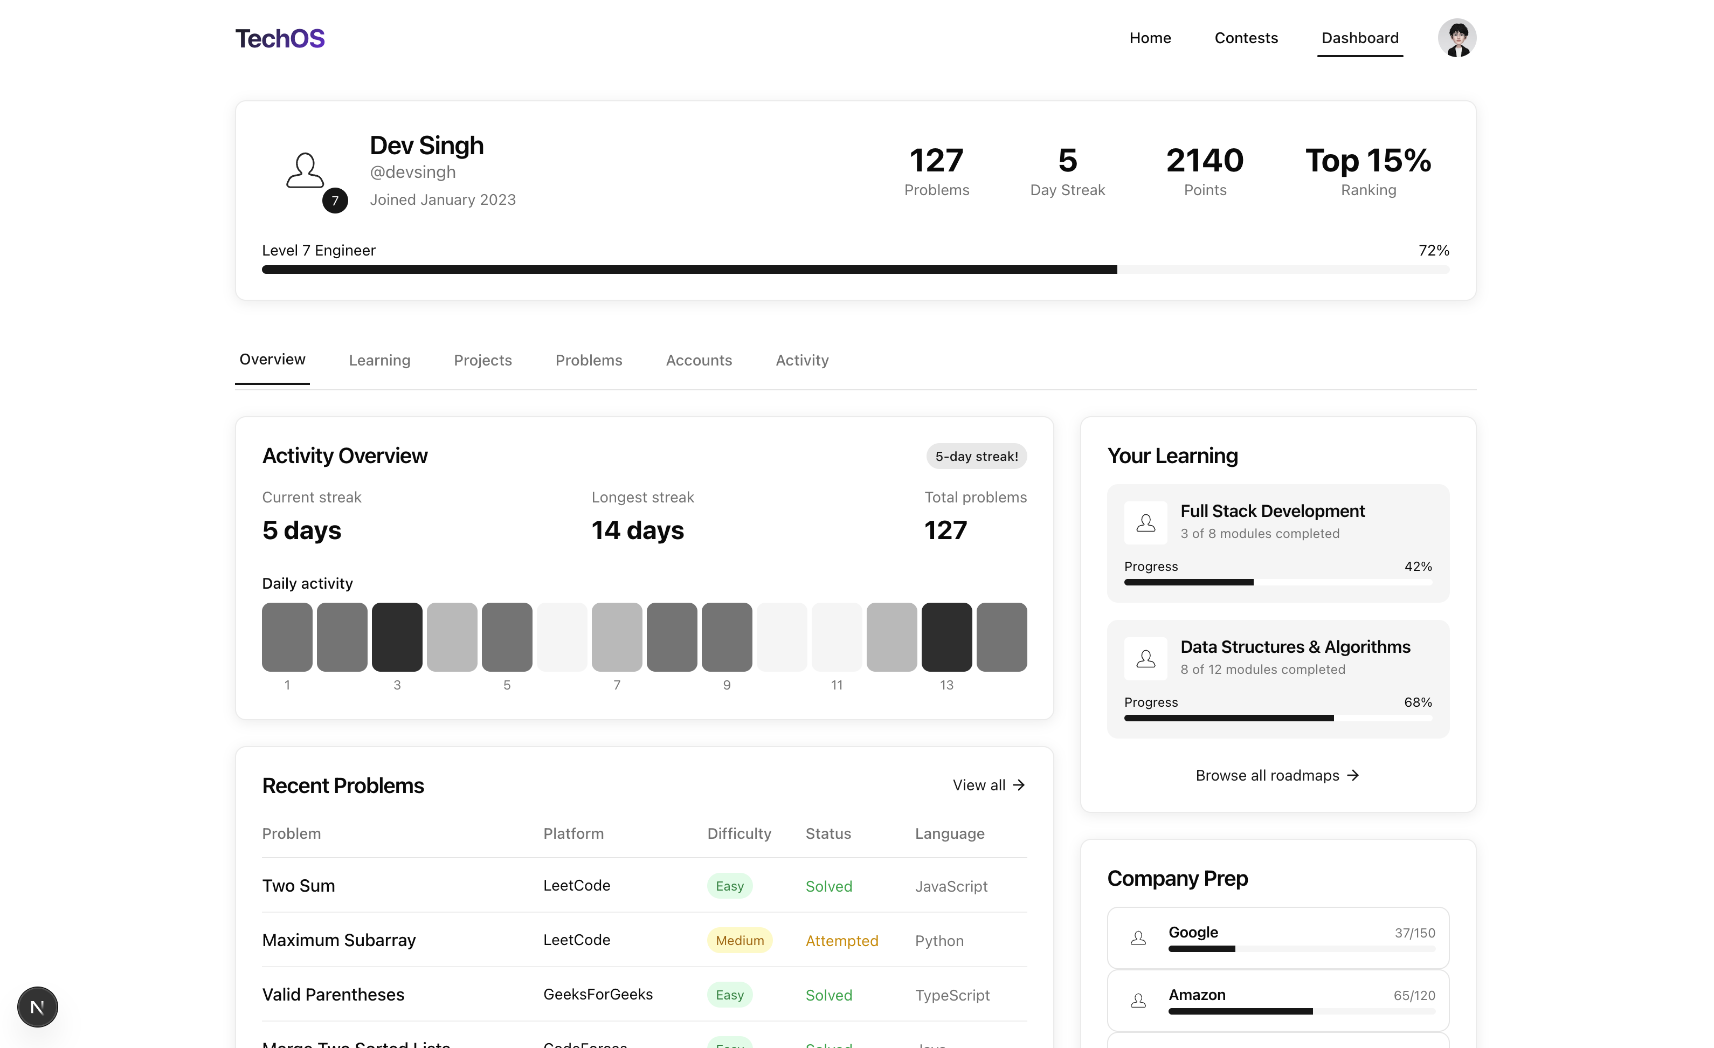Click the level 7 badge on the profile picture

pyautogui.click(x=336, y=201)
